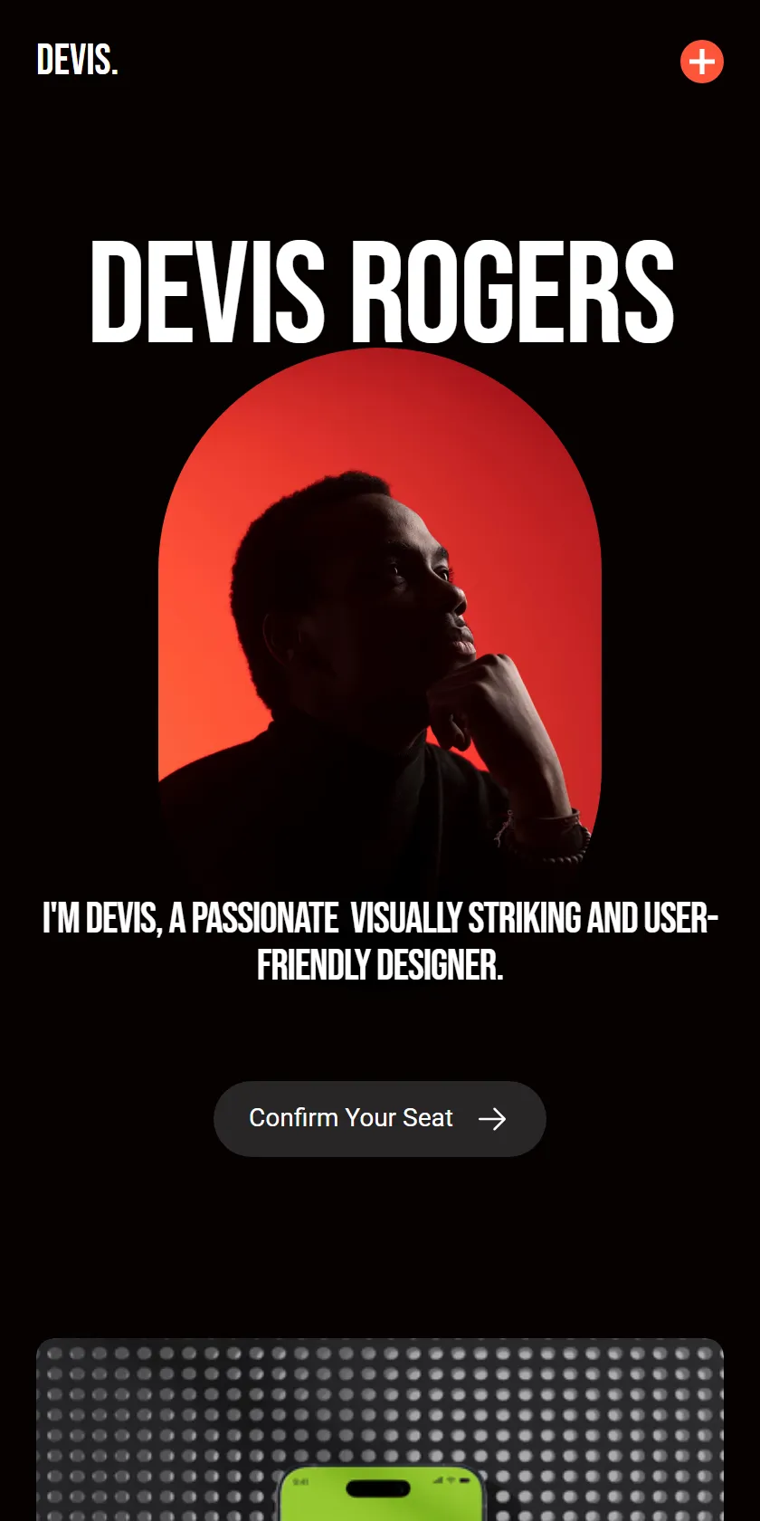This screenshot has height=1521, width=760.
Task: Click the Wi-Fi icon on the phone mockup
Action: click(x=451, y=1480)
